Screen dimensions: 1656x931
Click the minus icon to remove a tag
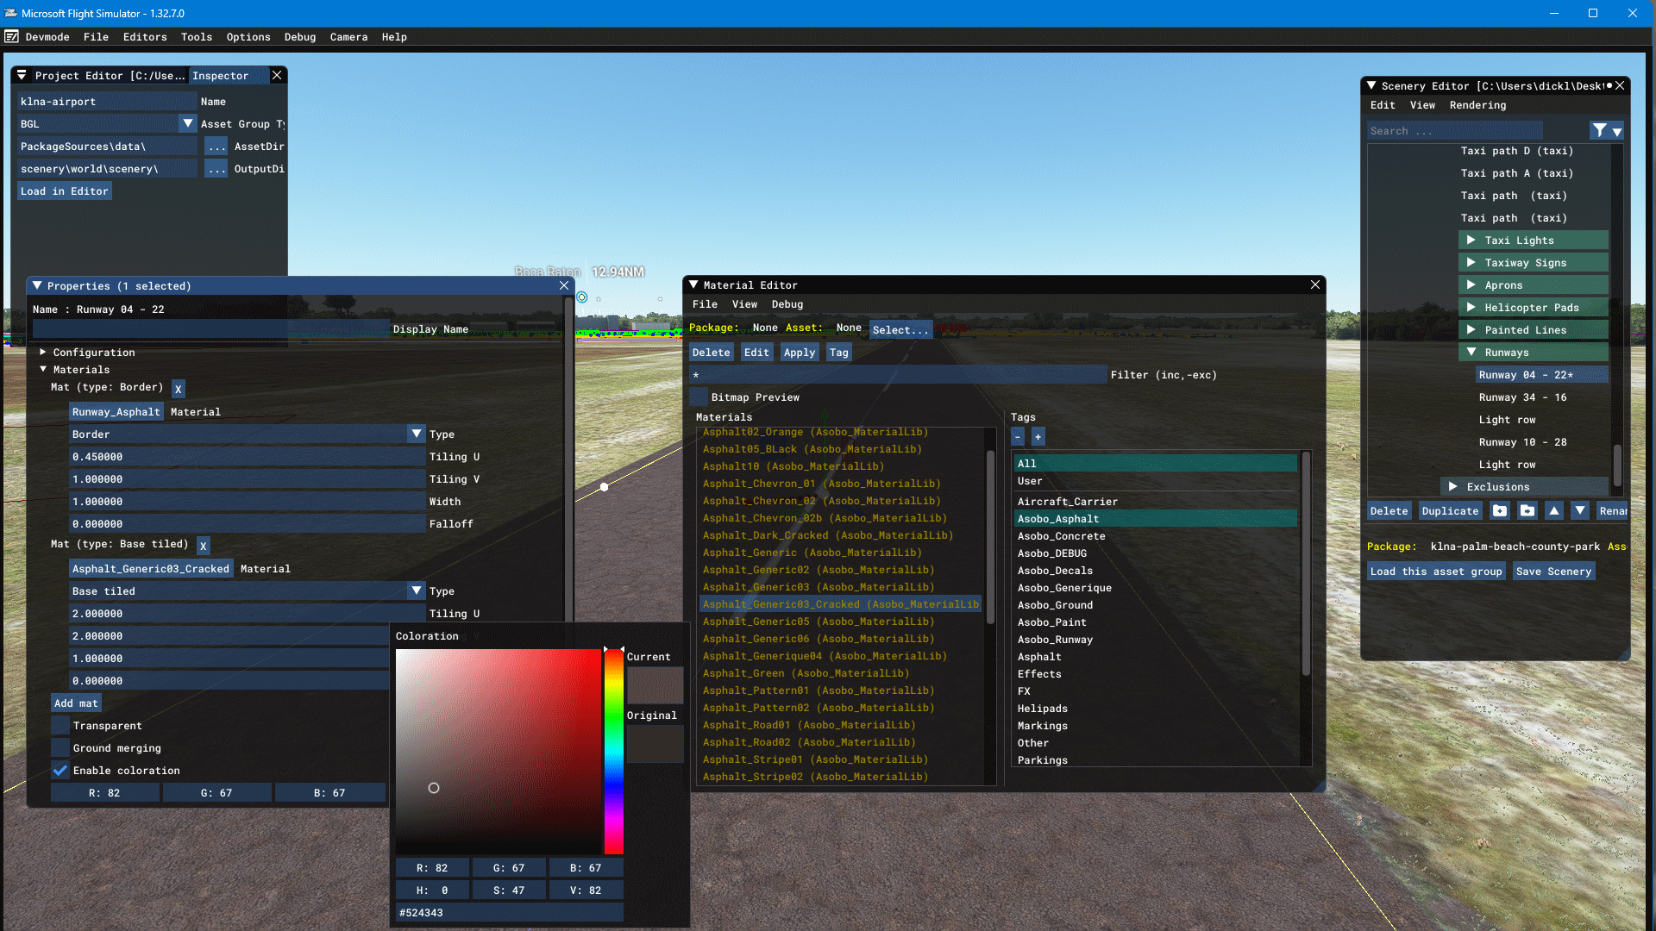pos(1019,437)
